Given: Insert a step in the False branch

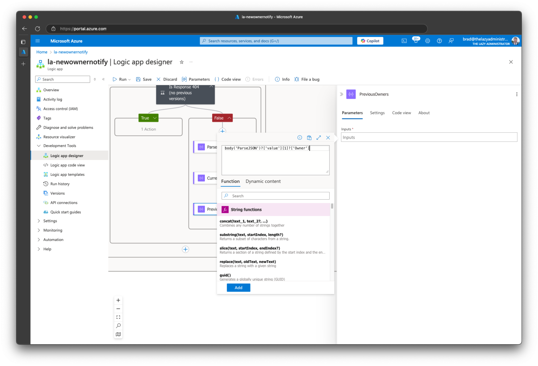Looking at the screenshot, I should coord(222,131).
